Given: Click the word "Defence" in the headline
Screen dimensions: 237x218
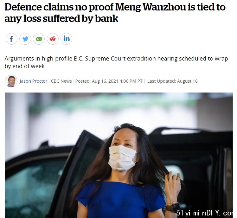Looking at the screenshot, I should click(23, 7).
